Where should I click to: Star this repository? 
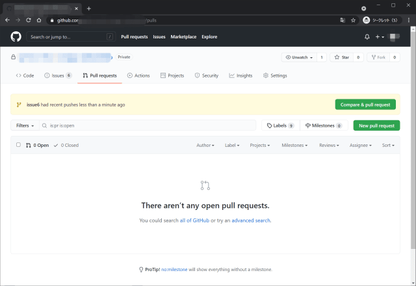coord(342,57)
